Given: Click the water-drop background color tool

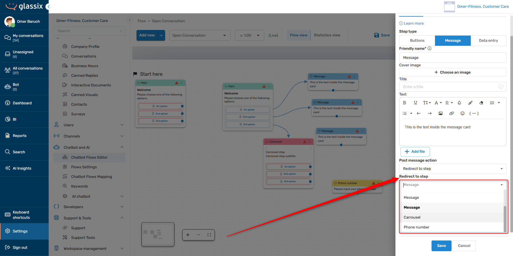Looking at the screenshot, I should [x=459, y=103].
